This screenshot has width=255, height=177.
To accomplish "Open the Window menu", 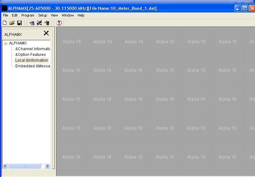I will pyautogui.click(x=68, y=15).
